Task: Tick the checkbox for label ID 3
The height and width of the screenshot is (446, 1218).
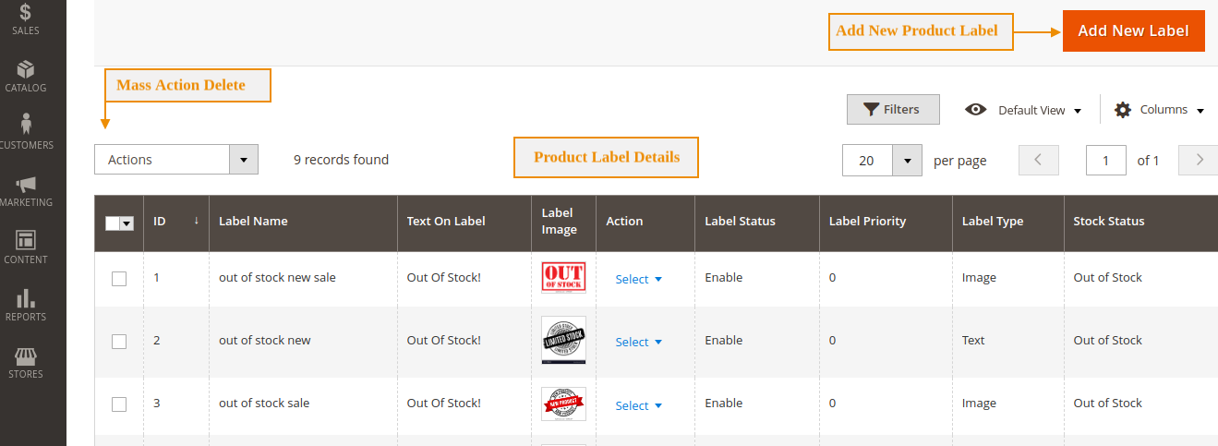Action: [119, 404]
